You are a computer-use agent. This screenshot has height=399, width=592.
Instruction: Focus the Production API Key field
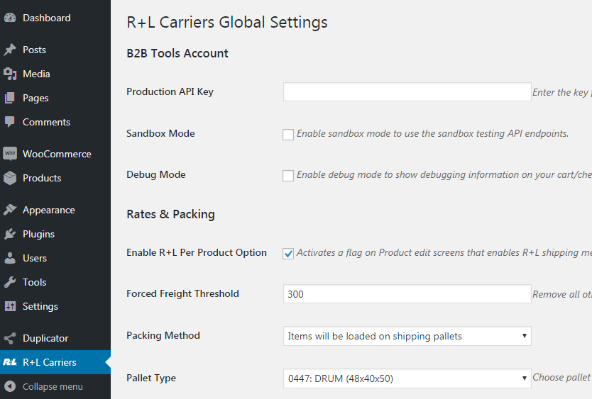coord(407,91)
